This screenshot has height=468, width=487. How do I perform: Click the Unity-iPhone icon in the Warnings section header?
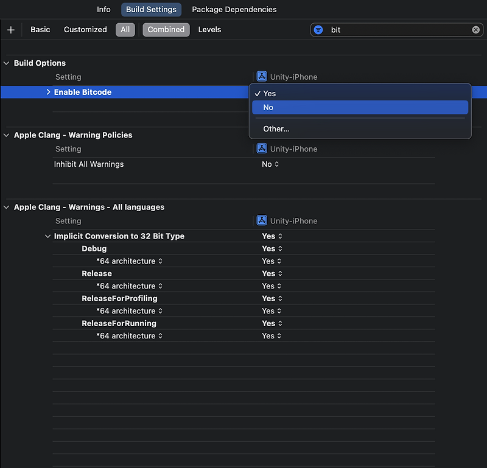click(x=262, y=220)
